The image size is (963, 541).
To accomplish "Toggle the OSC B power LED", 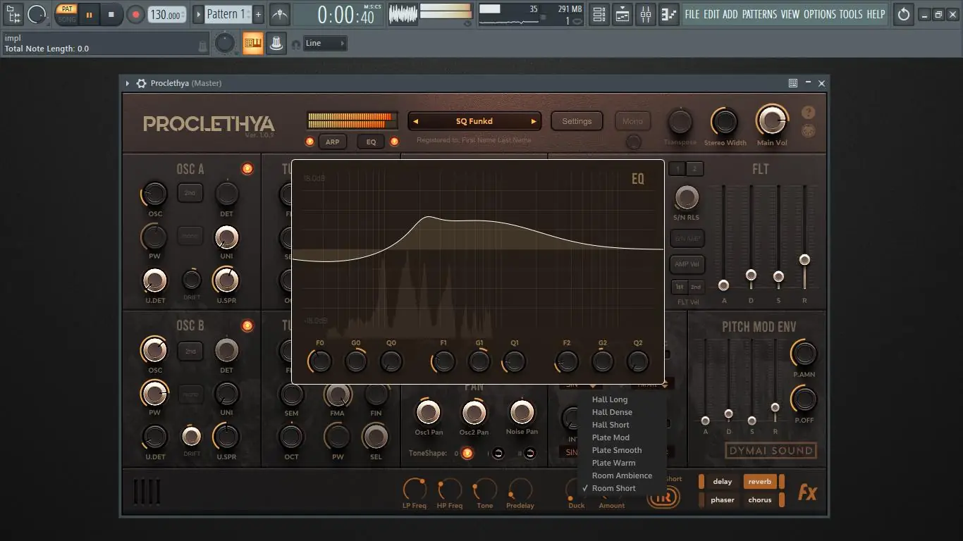I will point(247,325).
